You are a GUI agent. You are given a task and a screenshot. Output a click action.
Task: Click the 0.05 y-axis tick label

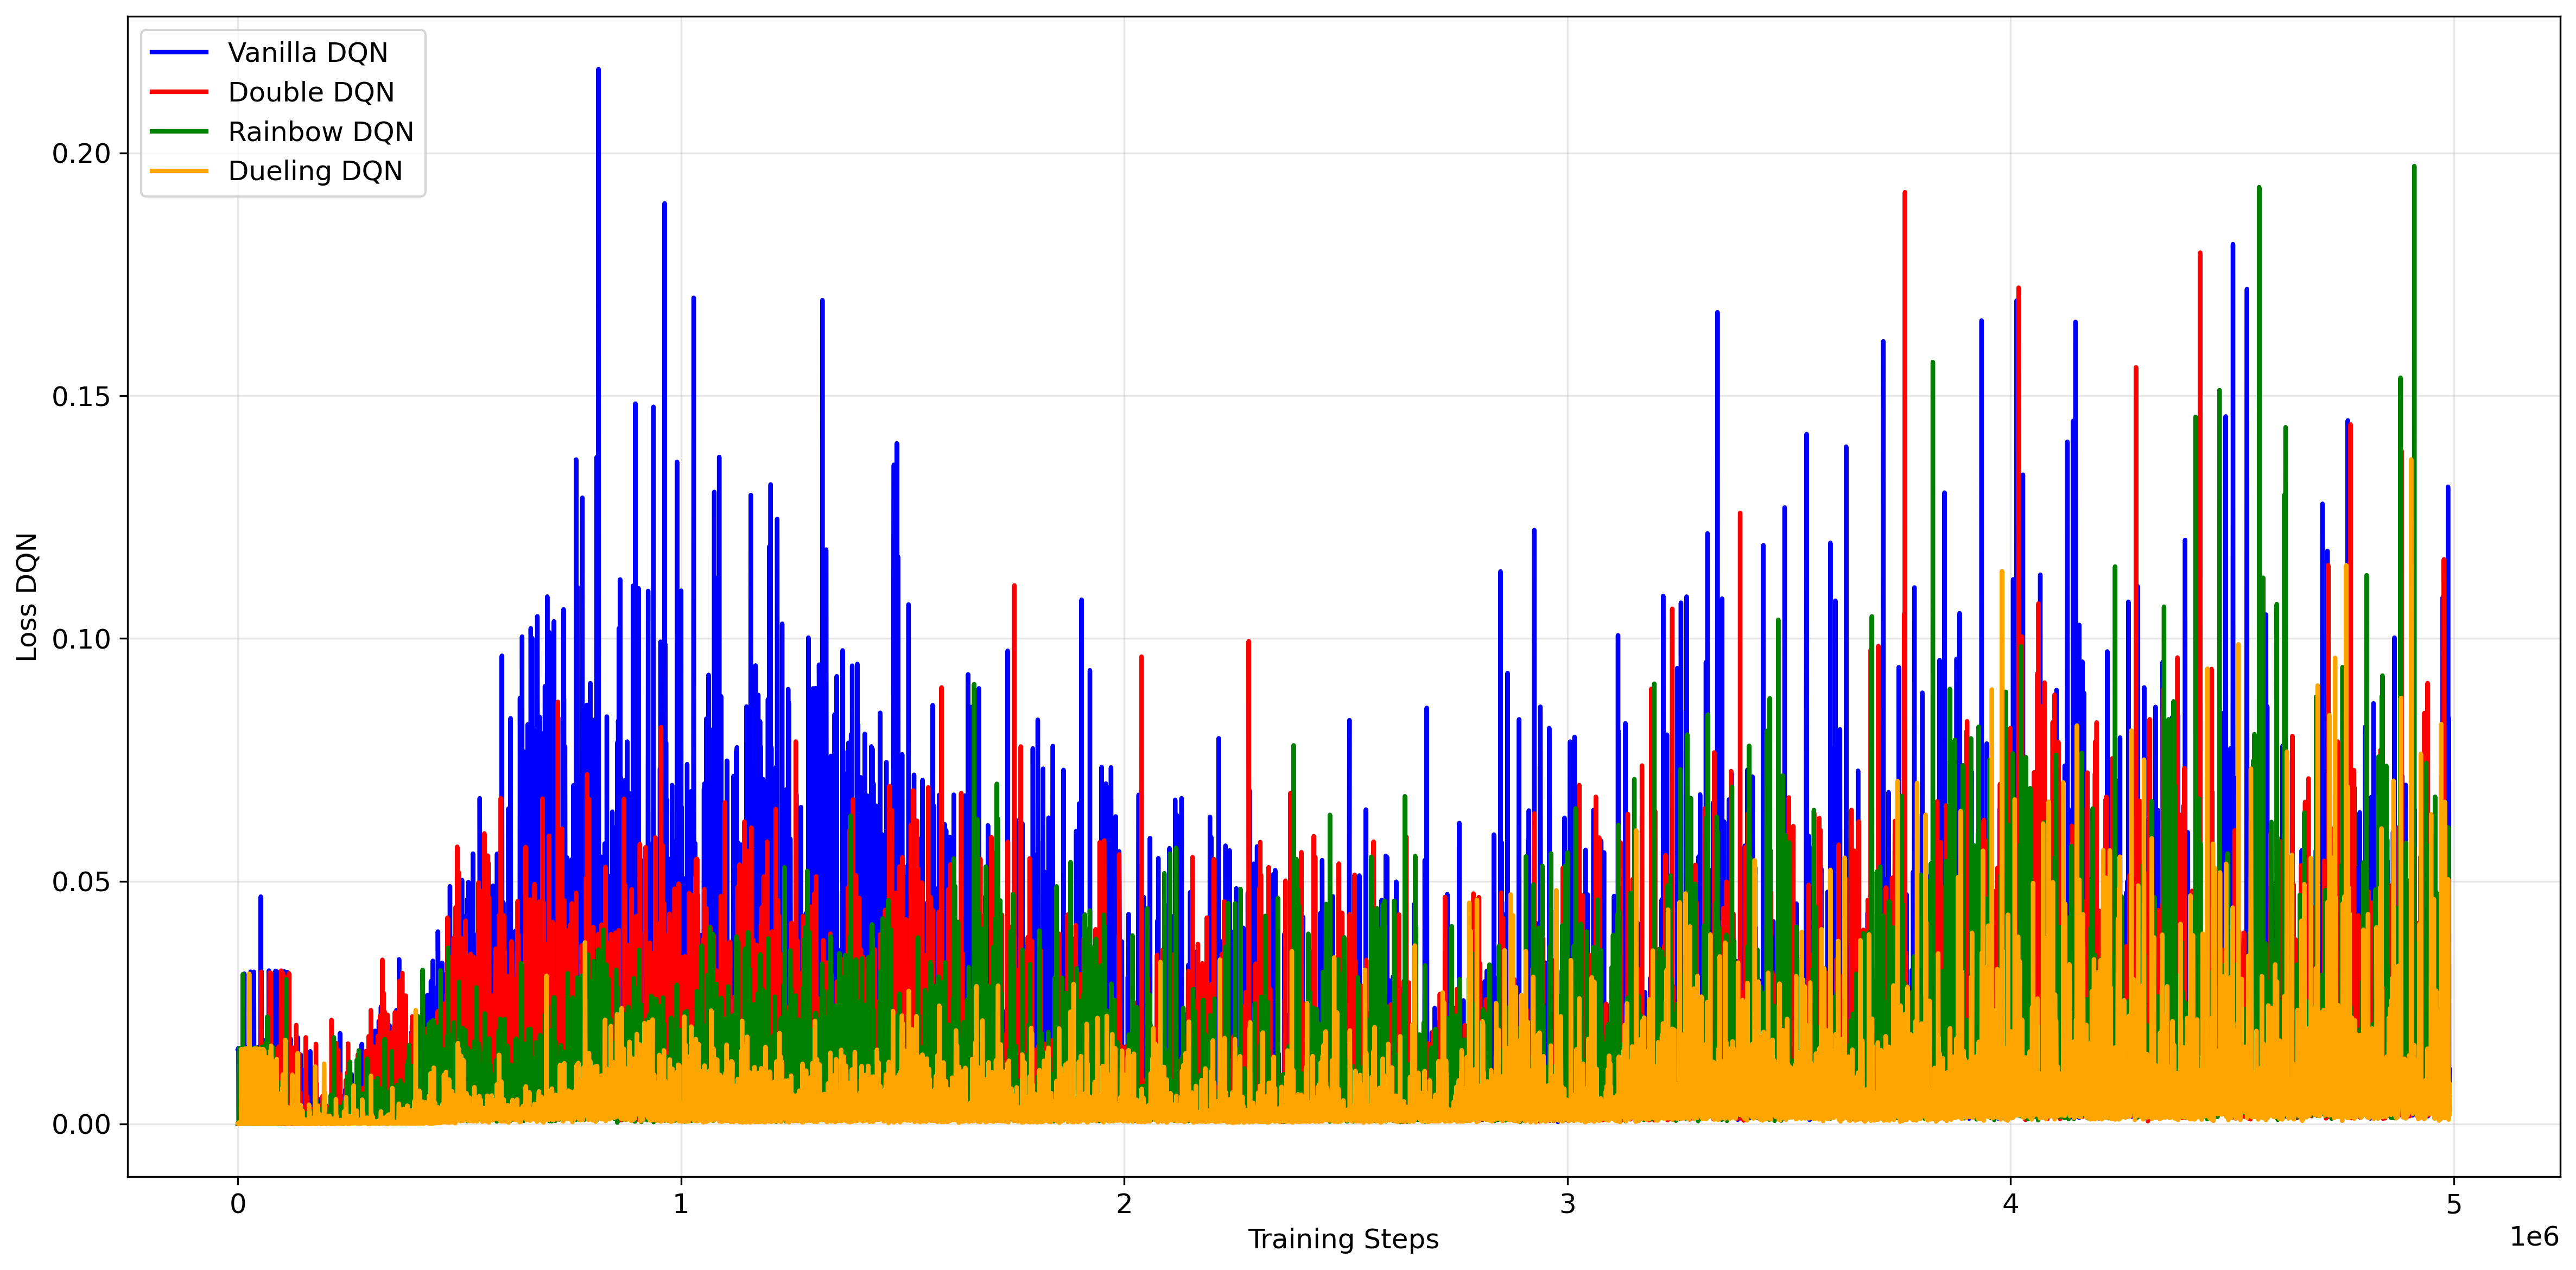coord(80,882)
